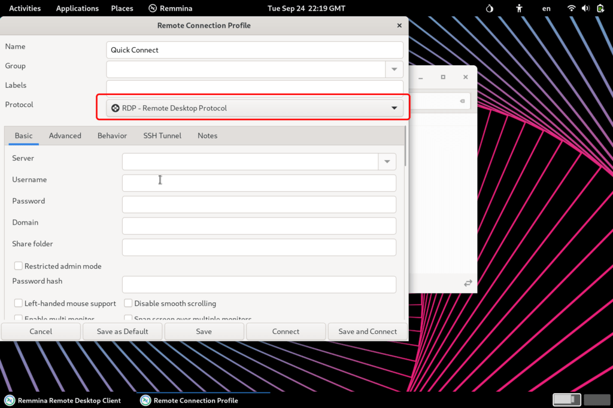
Task: Click the Wi-Fi network icon
Action: pos(571,8)
